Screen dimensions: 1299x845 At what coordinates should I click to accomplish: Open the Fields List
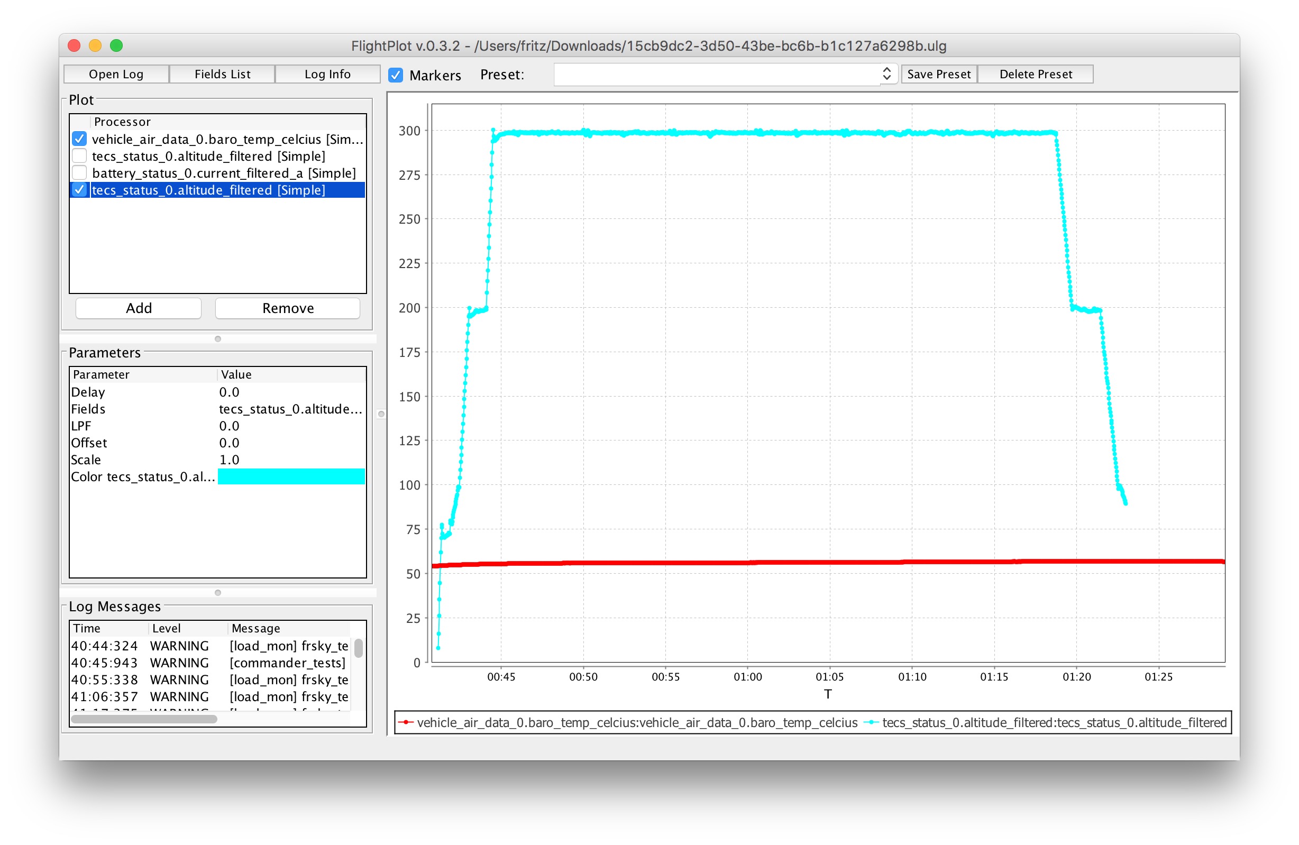pyautogui.click(x=222, y=74)
